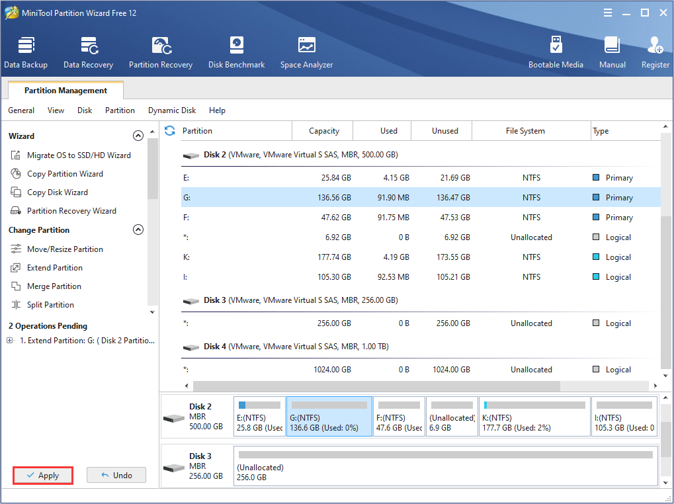Select the K: partition row

tap(421, 257)
